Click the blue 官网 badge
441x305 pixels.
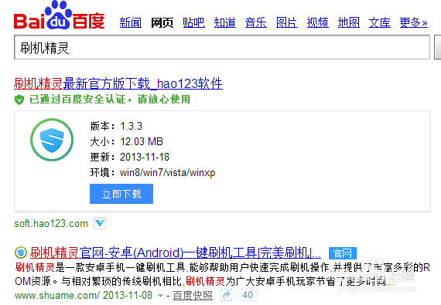(x=343, y=253)
